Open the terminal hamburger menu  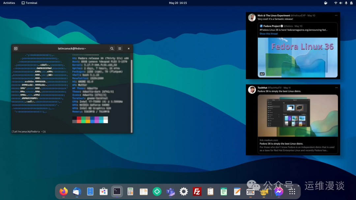click(120, 48)
